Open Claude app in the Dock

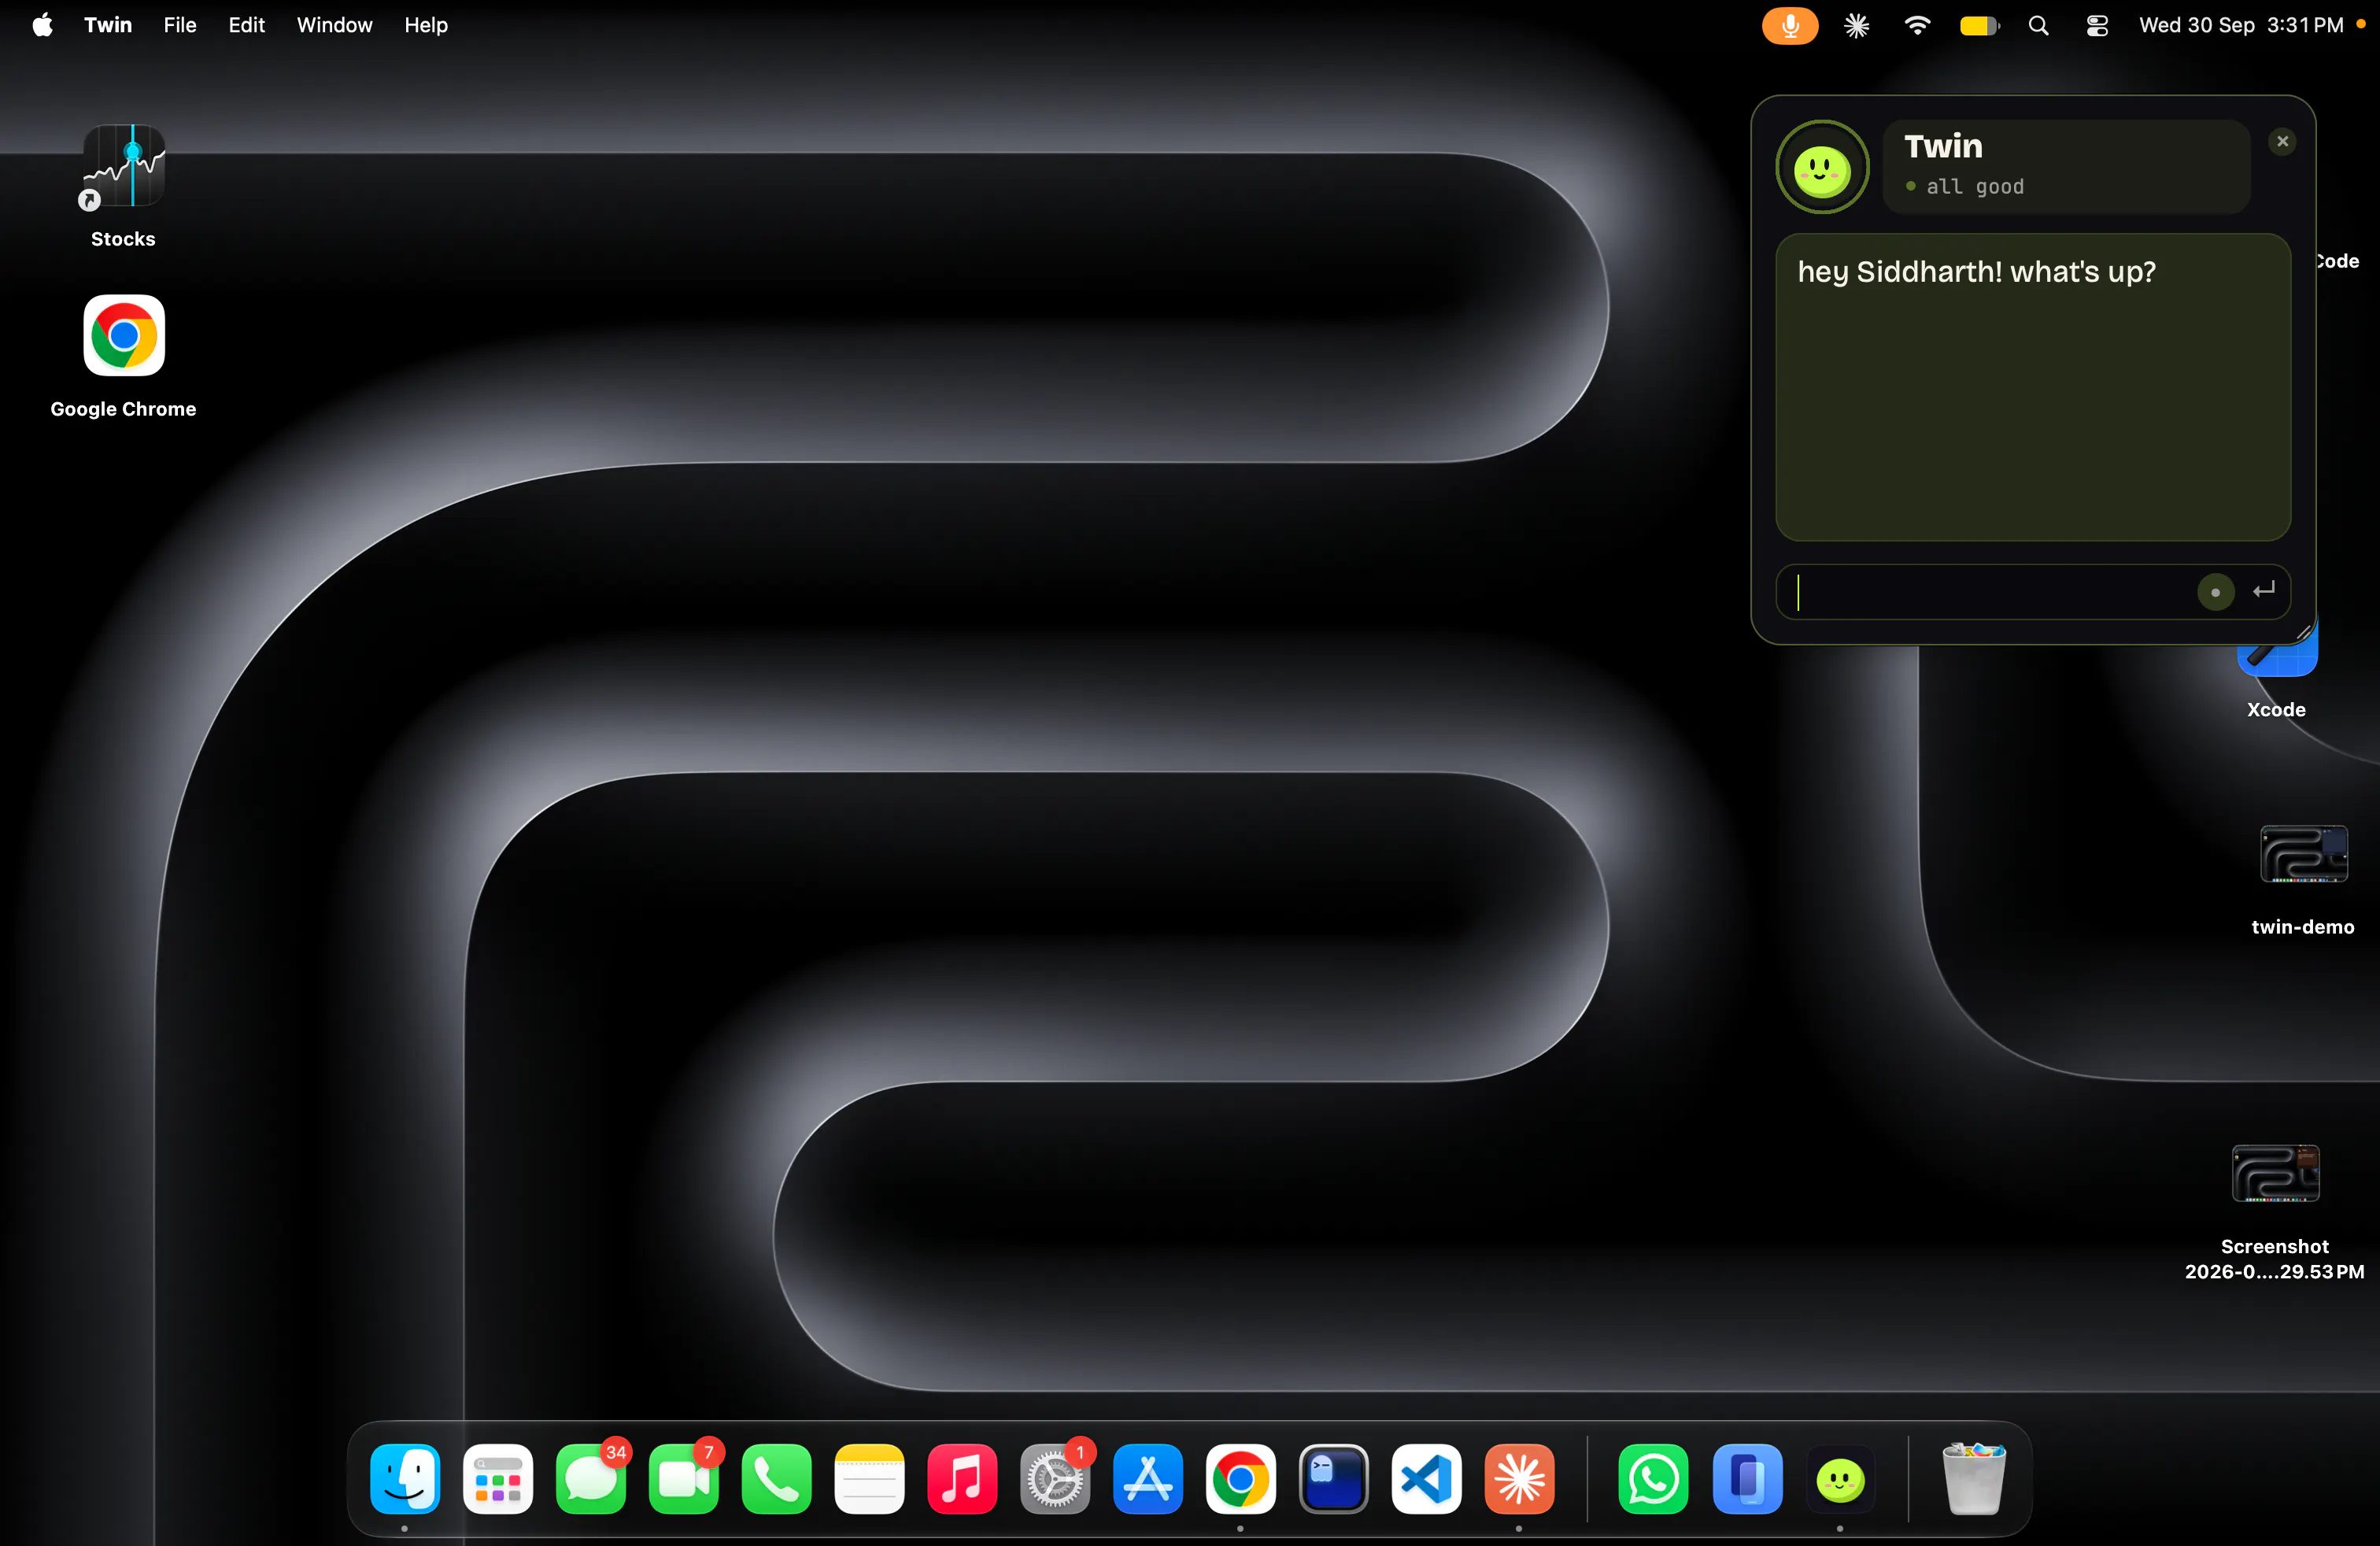pos(1519,1478)
